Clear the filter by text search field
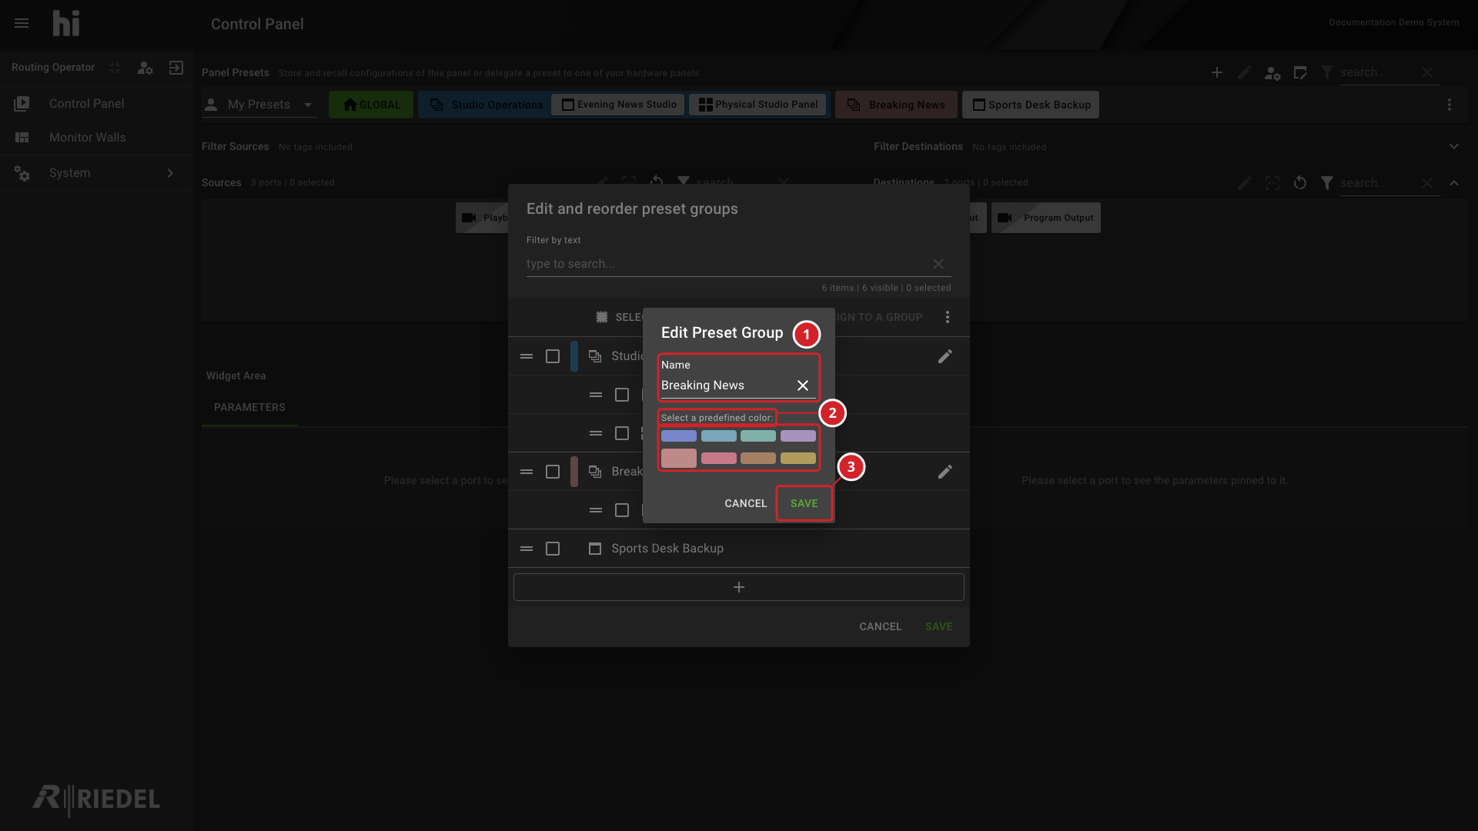The height and width of the screenshot is (831, 1478). click(x=938, y=264)
